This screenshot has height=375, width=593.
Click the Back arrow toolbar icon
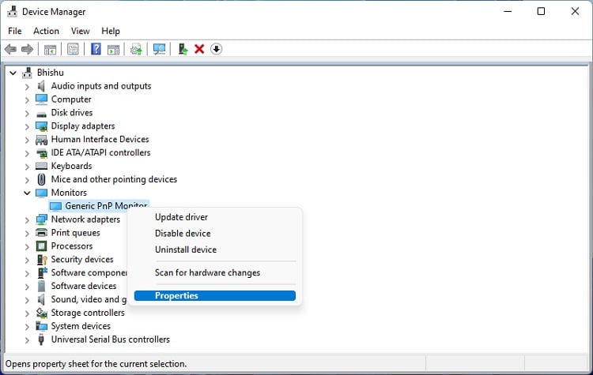click(10, 49)
